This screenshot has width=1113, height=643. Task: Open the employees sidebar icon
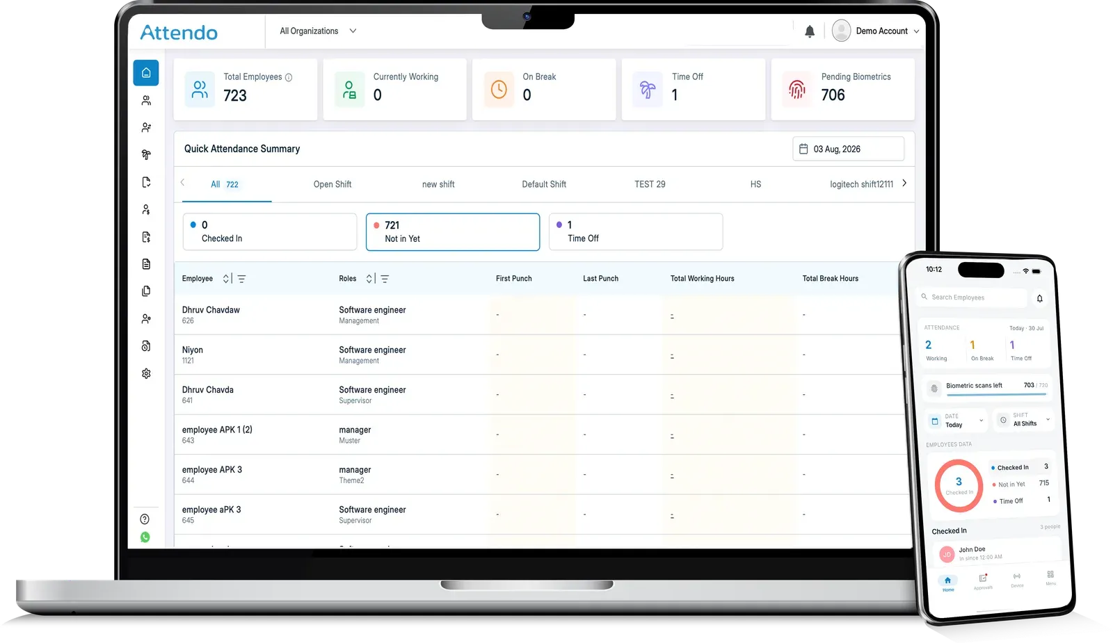point(146,101)
